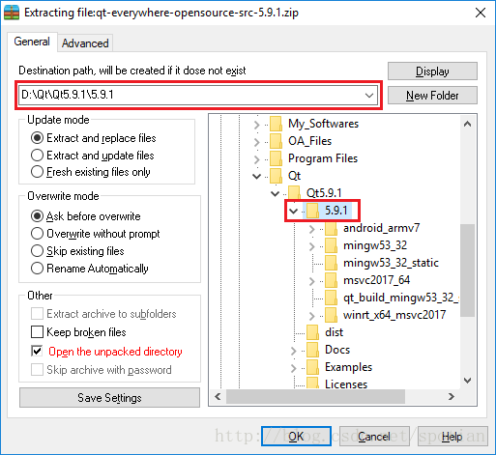Collapse the Qt5.9.1 tree node
The width and height of the screenshot is (496, 455).
click(x=276, y=193)
